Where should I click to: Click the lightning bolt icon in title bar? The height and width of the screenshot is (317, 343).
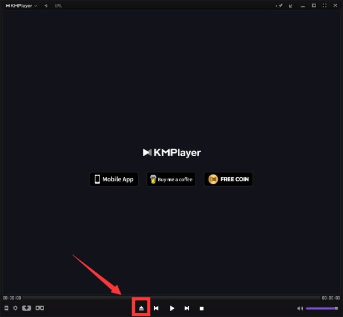point(46,6)
